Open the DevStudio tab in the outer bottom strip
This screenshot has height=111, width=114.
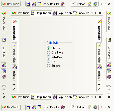[11, 107]
